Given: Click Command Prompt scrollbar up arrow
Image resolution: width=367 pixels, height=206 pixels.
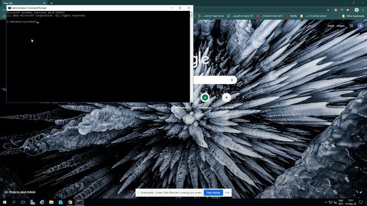Looking at the screenshot, I should 192,13.
